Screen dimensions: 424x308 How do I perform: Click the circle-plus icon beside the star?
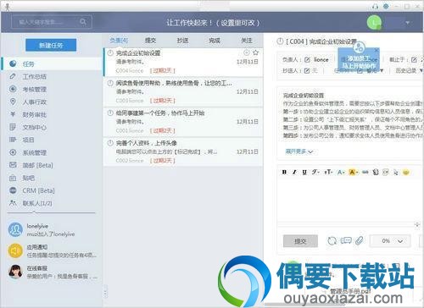[x=247, y=52]
